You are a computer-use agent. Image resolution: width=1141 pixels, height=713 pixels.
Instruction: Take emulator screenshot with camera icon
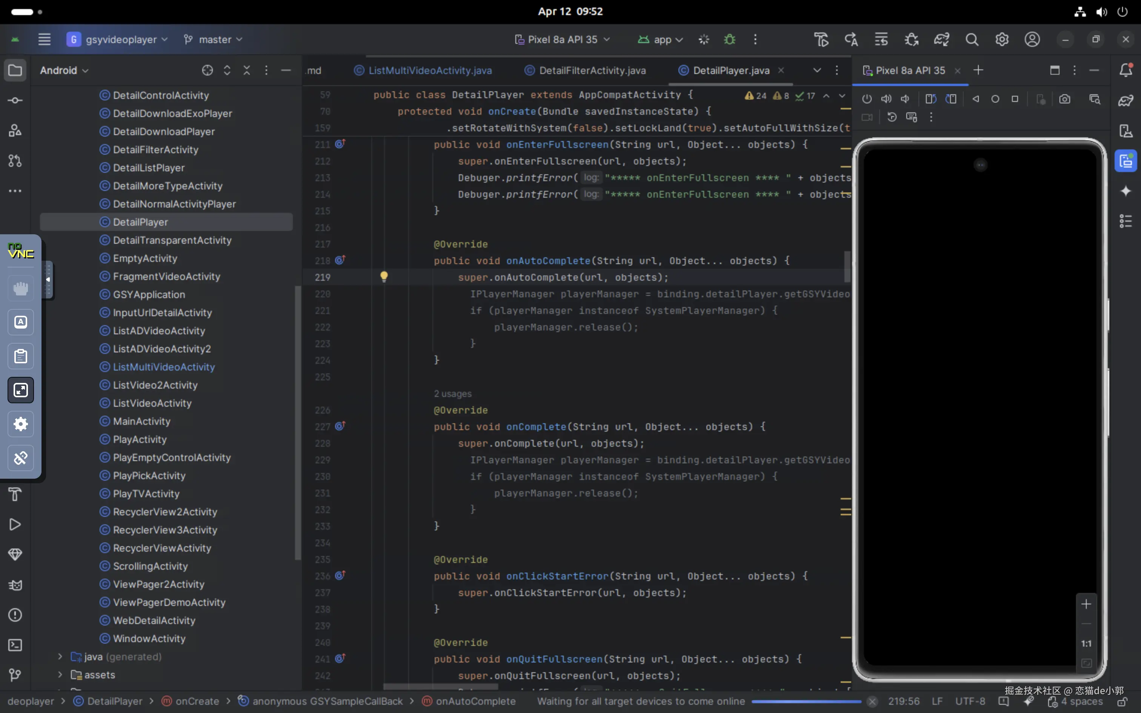point(1065,99)
